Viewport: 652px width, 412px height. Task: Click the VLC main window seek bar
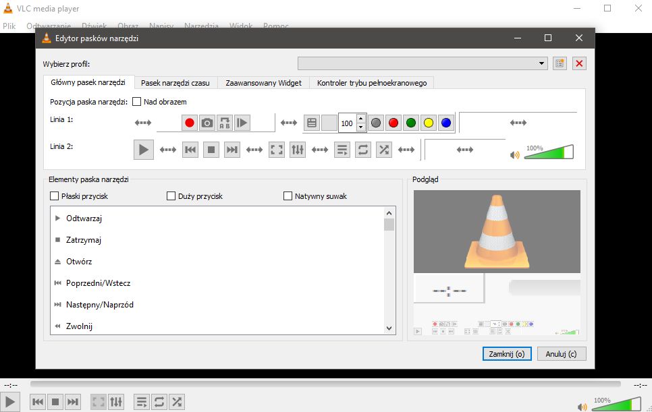point(325,384)
